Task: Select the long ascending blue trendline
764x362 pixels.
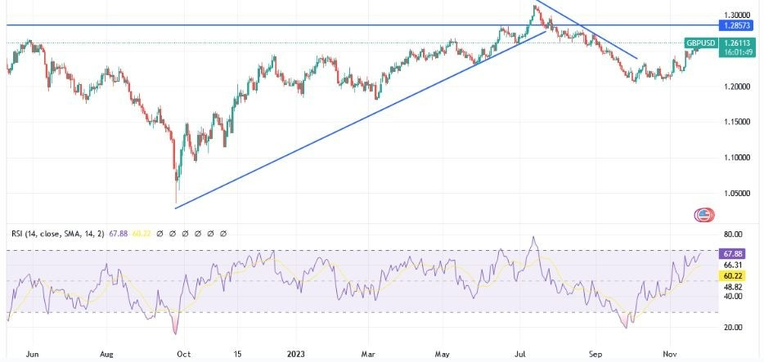Action: coord(361,119)
